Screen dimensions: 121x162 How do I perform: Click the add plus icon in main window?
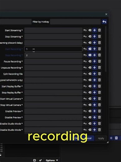click(111, 138)
